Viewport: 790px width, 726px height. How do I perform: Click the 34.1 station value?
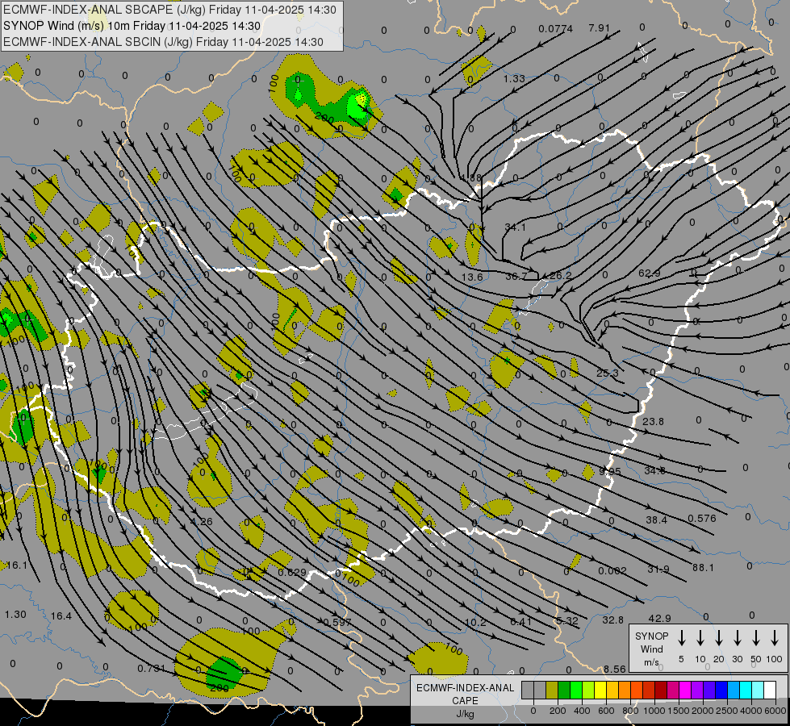[515, 227]
